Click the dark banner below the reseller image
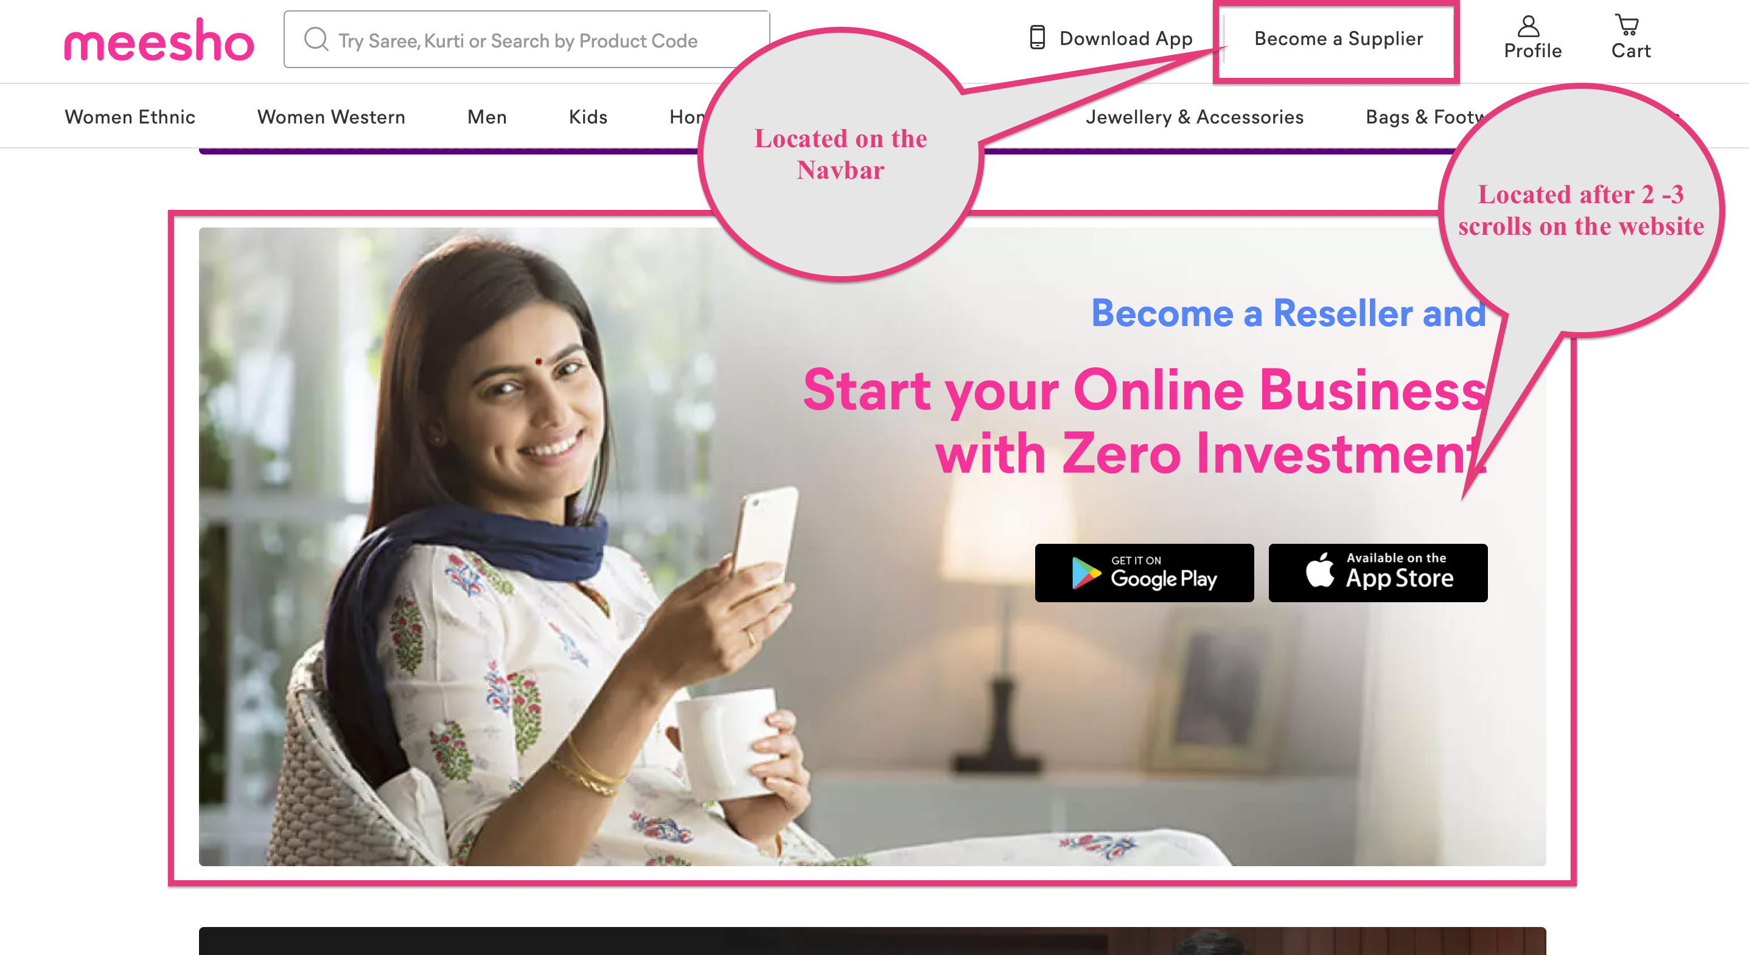The height and width of the screenshot is (955, 1749). [872, 941]
